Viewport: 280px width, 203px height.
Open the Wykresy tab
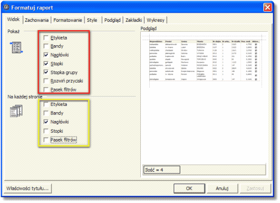pos(155,20)
